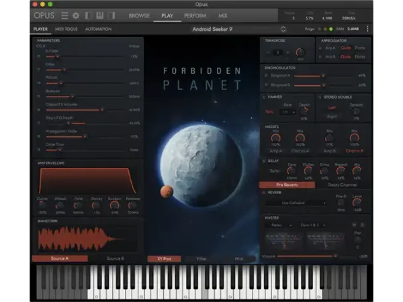This screenshot has width=403, height=302.
Task: Click the Master Pan knob
Action: (x=357, y=240)
